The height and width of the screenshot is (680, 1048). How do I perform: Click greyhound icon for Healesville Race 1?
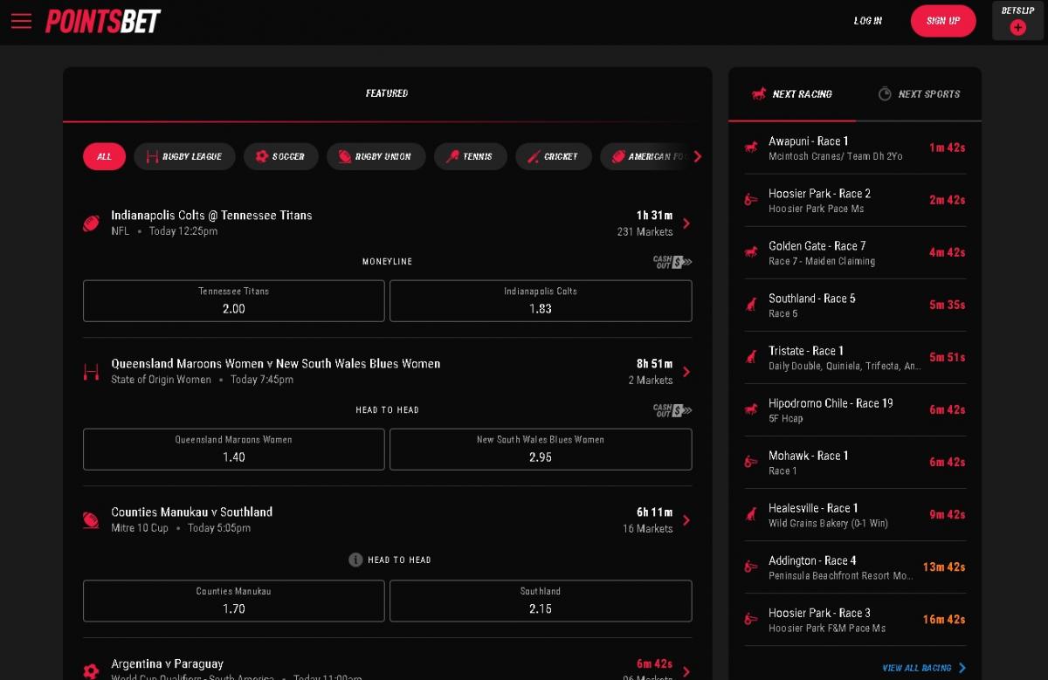751,514
